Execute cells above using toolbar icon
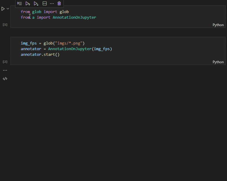The height and width of the screenshot is (181, 227). pyautogui.click(x=28, y=4)
